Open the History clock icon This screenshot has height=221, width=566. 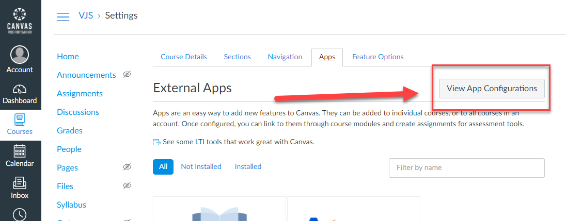[x=20, y=214]
